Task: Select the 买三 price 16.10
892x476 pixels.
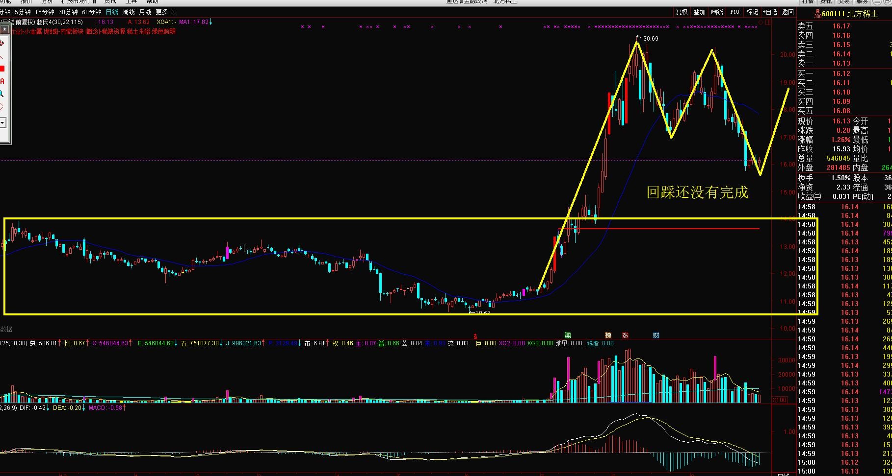Action: [x=841, y=92]
